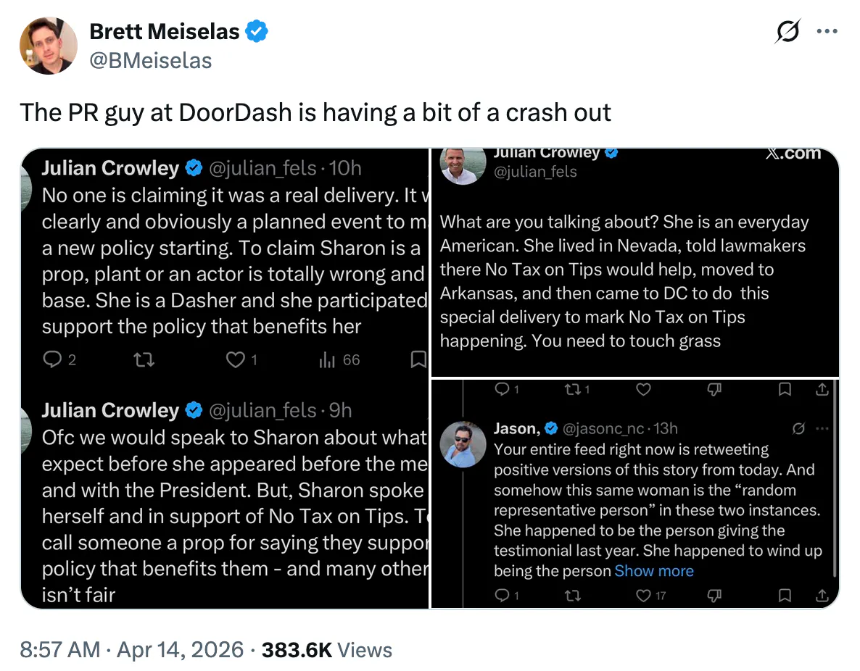Click the X.com label in the screenshot
This screenshot has height=671, width=860.
point(795,153)
